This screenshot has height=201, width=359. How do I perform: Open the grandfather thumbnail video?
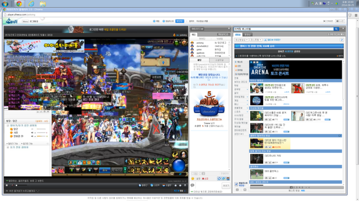(257, 88)
